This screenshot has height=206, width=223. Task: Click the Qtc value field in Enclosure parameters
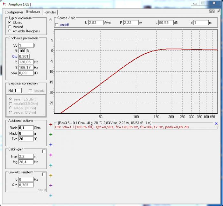coord(24,56)
